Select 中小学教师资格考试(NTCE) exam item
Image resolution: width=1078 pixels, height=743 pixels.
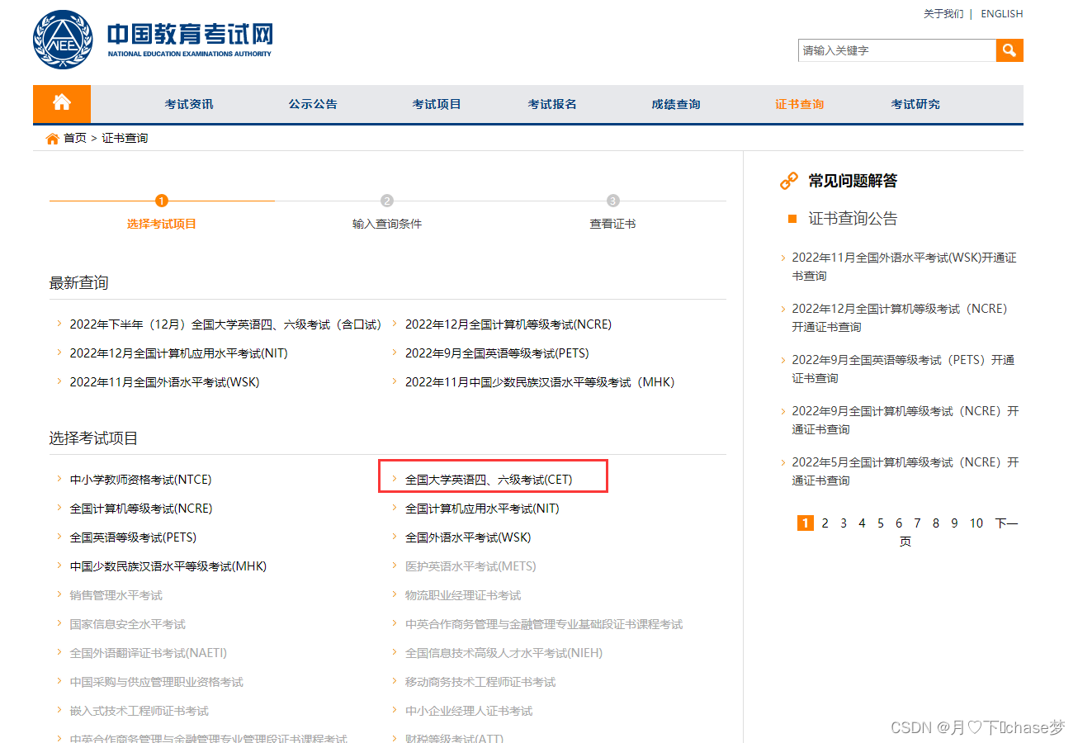click(141, 480)
